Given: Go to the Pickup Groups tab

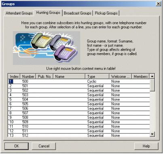Looking at the screenshot, I should pos(106,13).
